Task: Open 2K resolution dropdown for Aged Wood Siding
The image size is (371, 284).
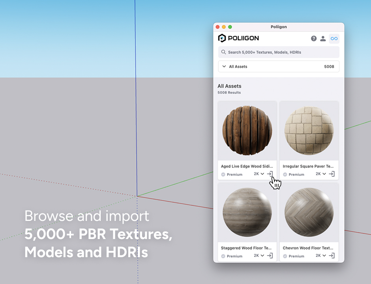Action: click(259, 174)
